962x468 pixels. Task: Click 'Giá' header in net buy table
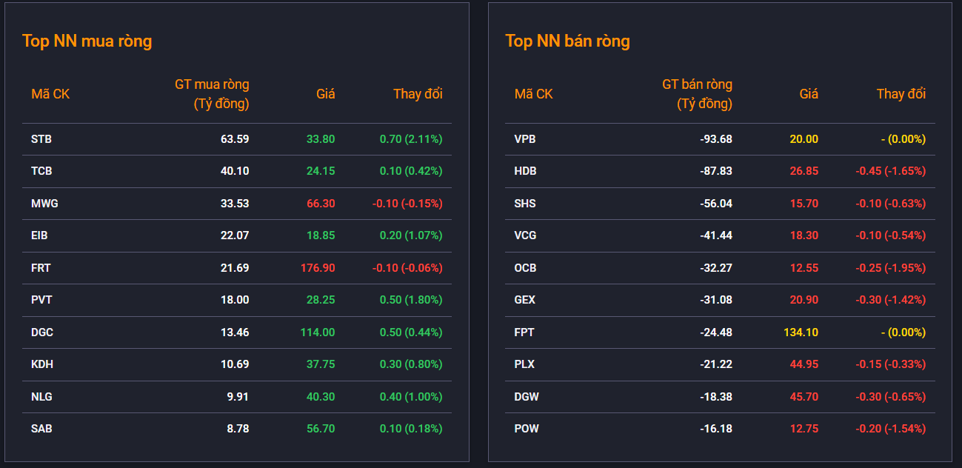326,94
